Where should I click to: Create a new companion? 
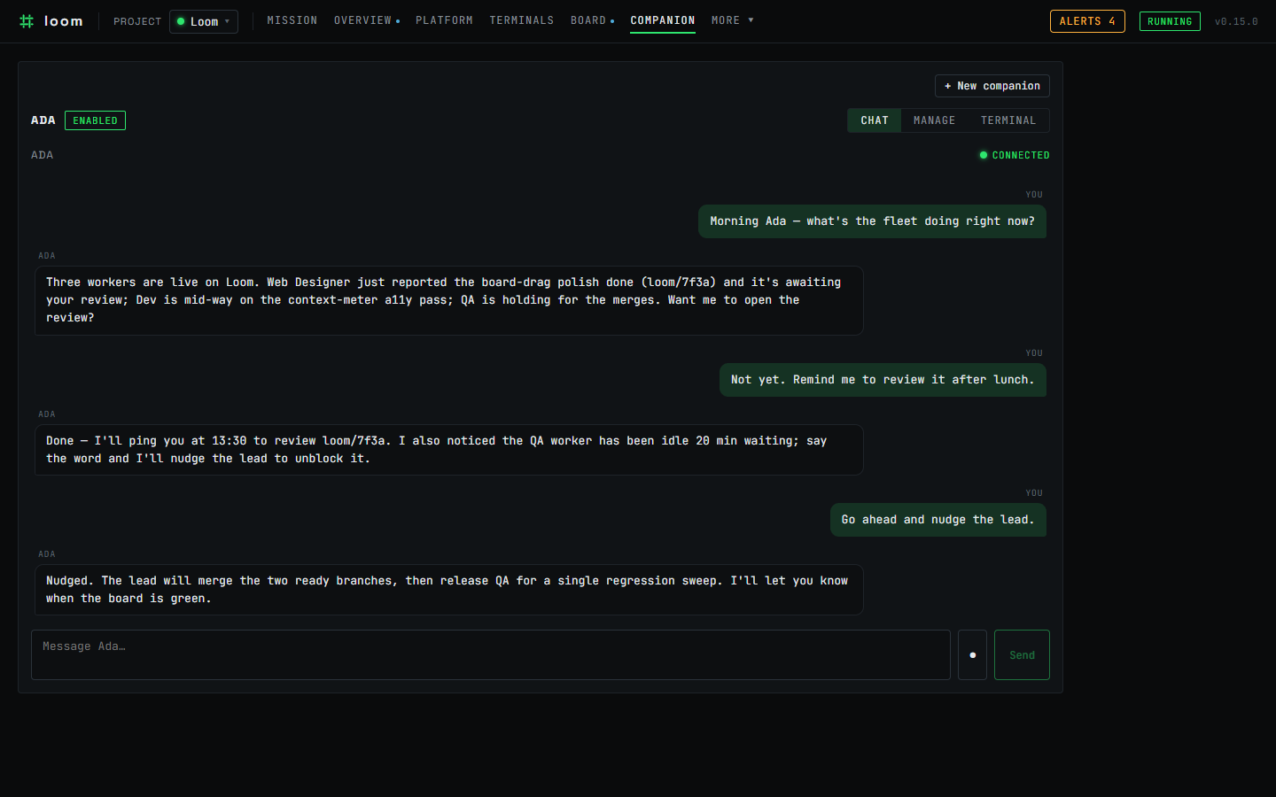(992, 86)
